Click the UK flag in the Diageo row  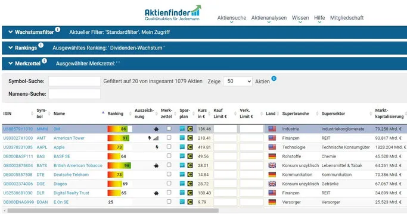pos(272,184)
